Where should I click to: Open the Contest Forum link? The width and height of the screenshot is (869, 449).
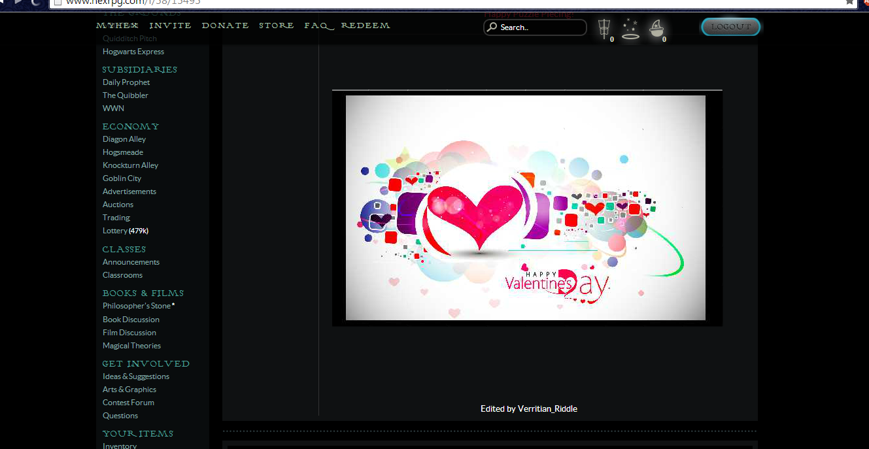pos(128,403)
